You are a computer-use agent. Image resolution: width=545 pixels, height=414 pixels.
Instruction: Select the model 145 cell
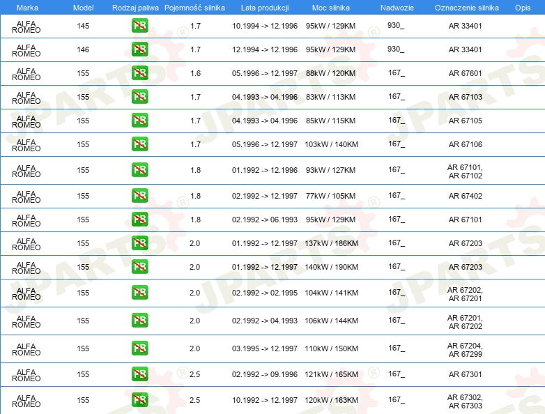click(83, 26)
